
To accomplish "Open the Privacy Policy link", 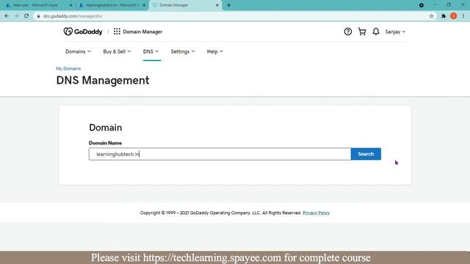I will tap(317, 213).
